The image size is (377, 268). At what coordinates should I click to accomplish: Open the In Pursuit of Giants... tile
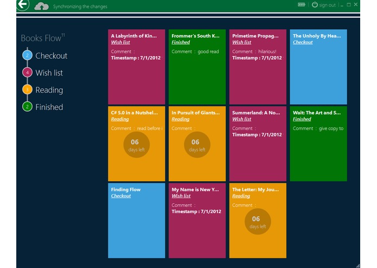pos(197,144)
